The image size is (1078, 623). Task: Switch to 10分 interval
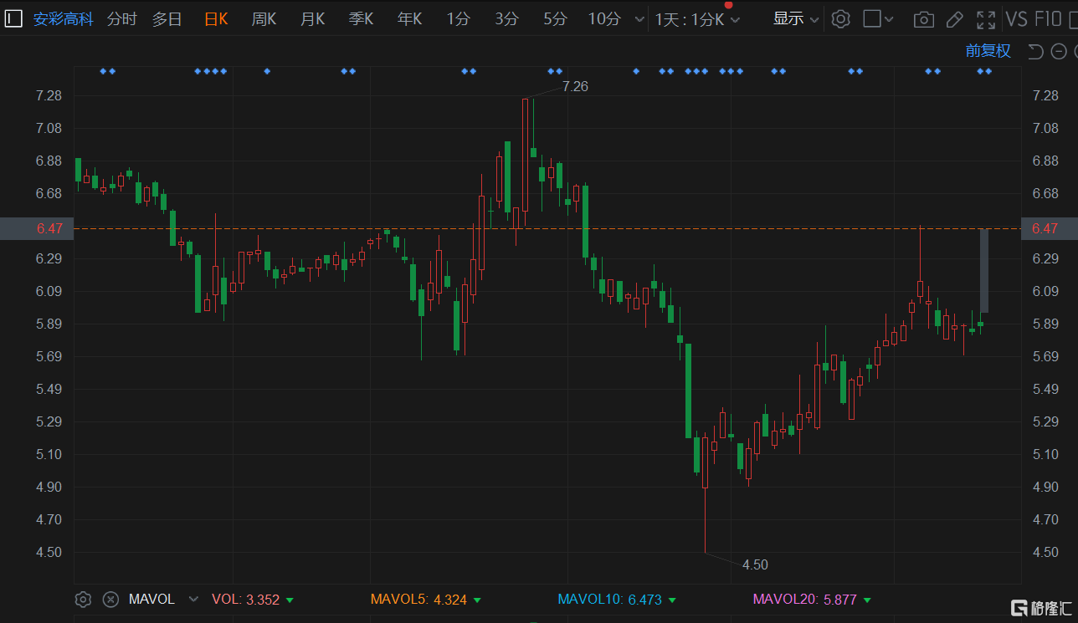[604, 19]
